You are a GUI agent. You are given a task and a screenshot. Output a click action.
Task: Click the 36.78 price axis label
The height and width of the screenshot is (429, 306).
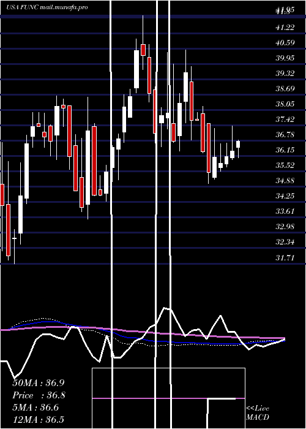(x=285, y=135)
